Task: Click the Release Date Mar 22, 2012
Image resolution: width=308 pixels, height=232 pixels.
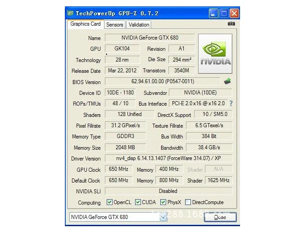Action: tap(122, 71)
